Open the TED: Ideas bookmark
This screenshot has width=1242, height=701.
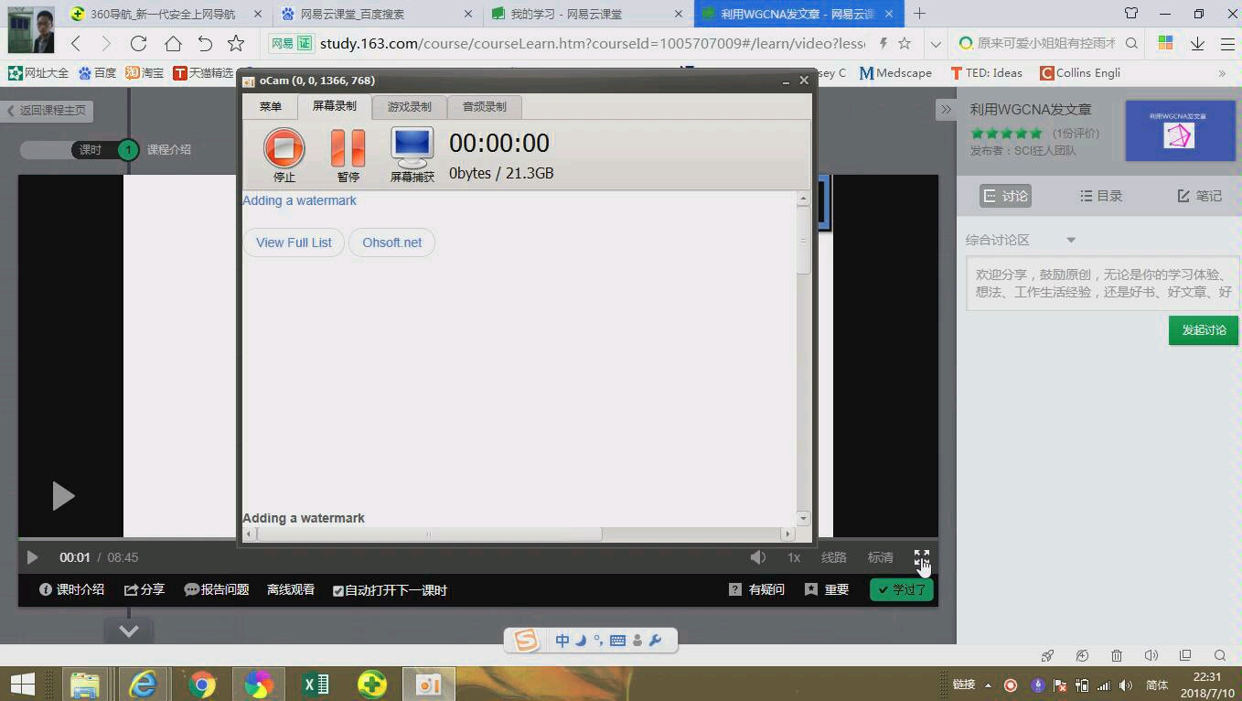pos(986,73)
